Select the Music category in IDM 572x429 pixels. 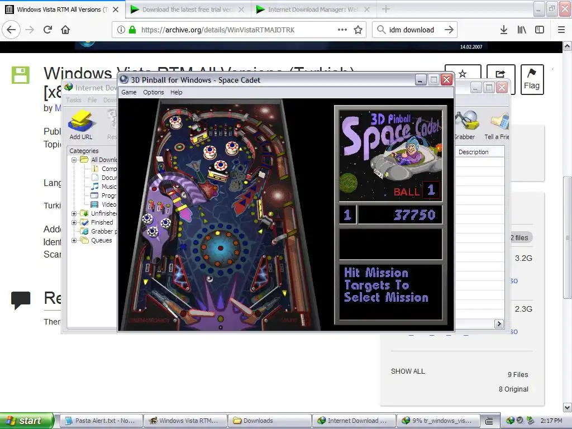(x=104, y=187)
